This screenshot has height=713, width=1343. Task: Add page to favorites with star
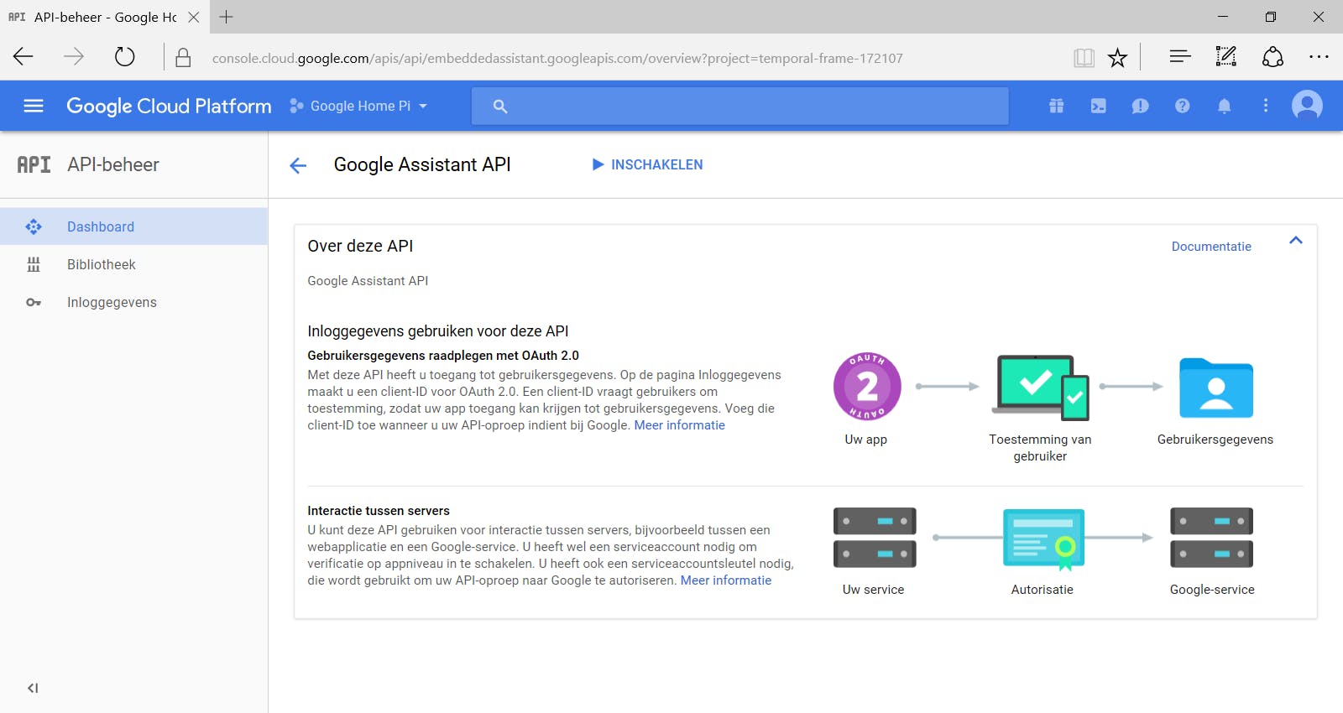[x=1117, y=57]
